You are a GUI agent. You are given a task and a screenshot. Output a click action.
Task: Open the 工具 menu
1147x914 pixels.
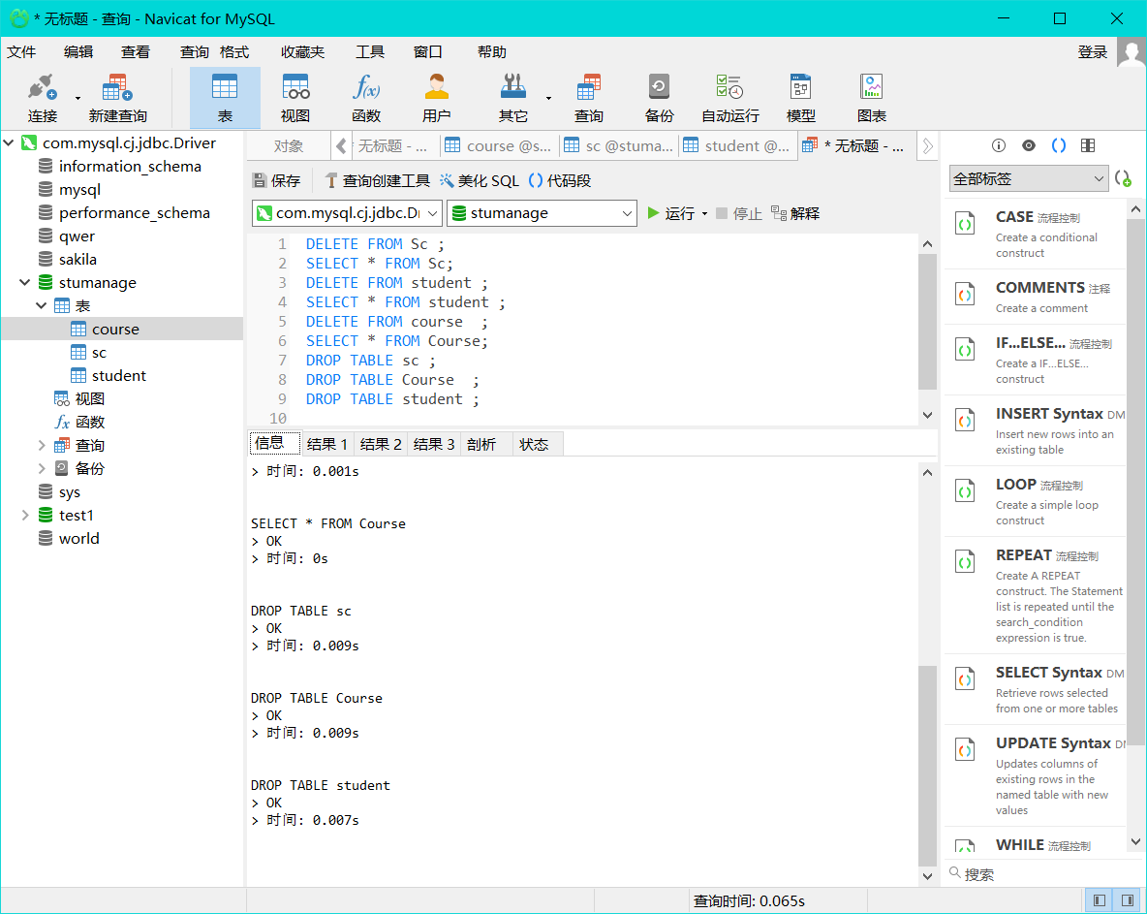[369, 52]
